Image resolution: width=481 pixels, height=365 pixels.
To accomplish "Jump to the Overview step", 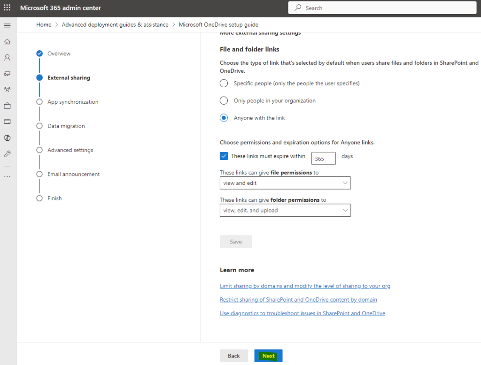I will pos(59,53).
